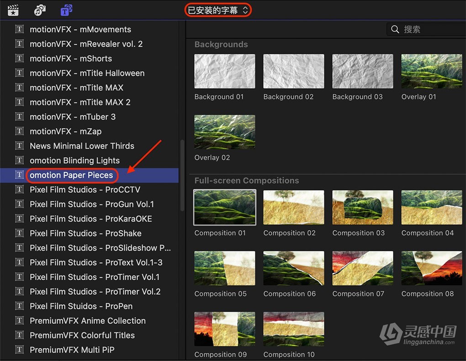Select Composition 02 thumbnail
The width and height of the screenshot is (466, 361).
[x=294, y=207]
